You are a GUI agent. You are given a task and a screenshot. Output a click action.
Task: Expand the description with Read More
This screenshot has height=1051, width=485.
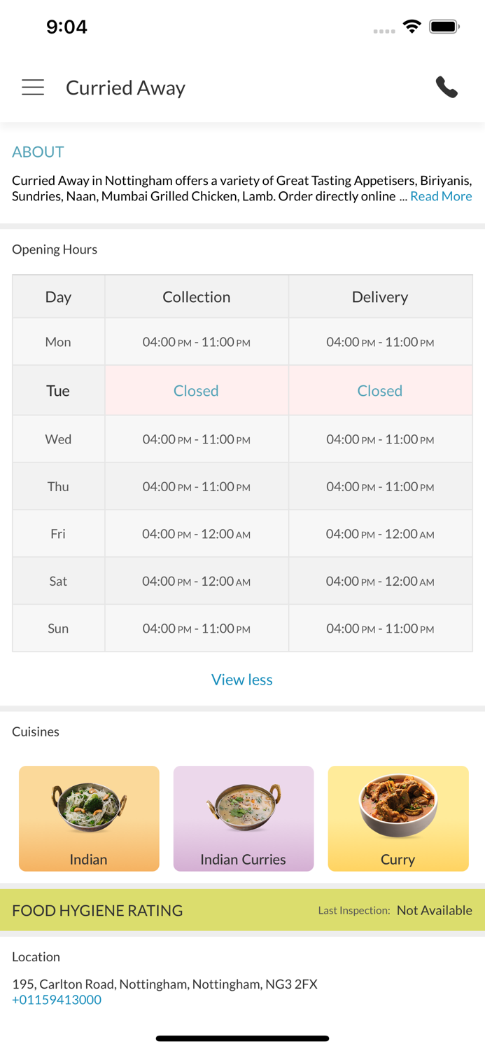[x=441, y=196]
